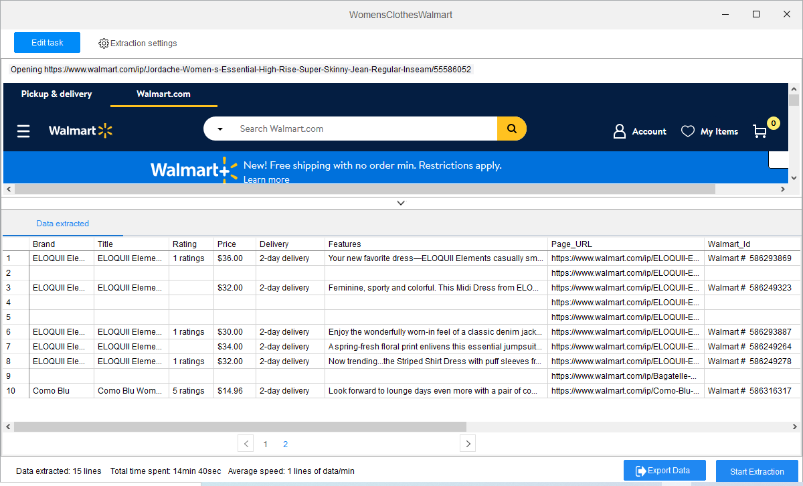Switch to the Data extracted tab
This screenshot has height=486, width=803.
[62, 224]
